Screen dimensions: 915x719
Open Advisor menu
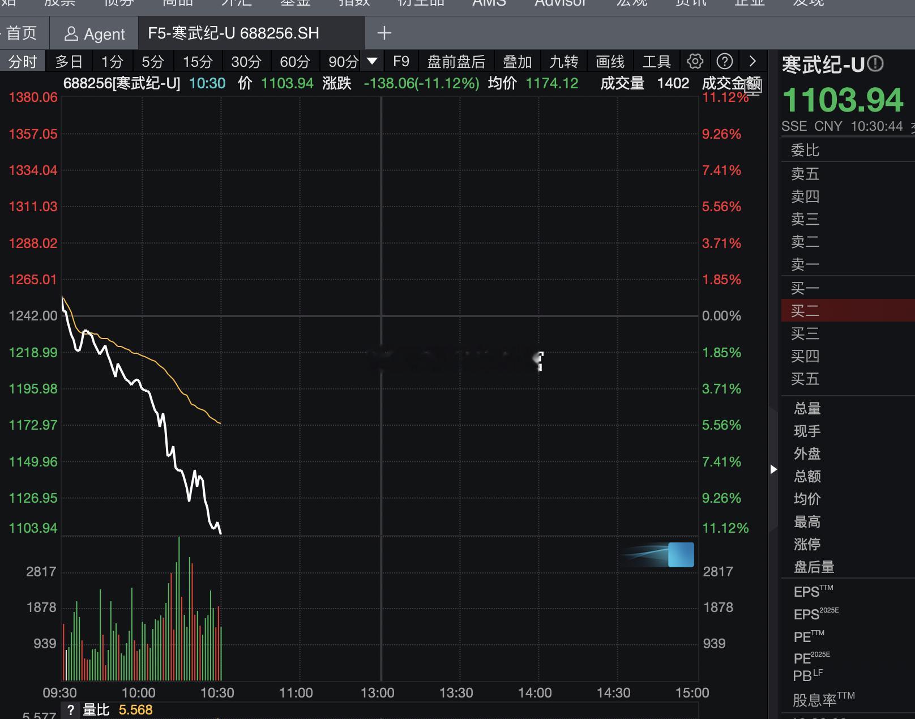(x=561, y=3)
